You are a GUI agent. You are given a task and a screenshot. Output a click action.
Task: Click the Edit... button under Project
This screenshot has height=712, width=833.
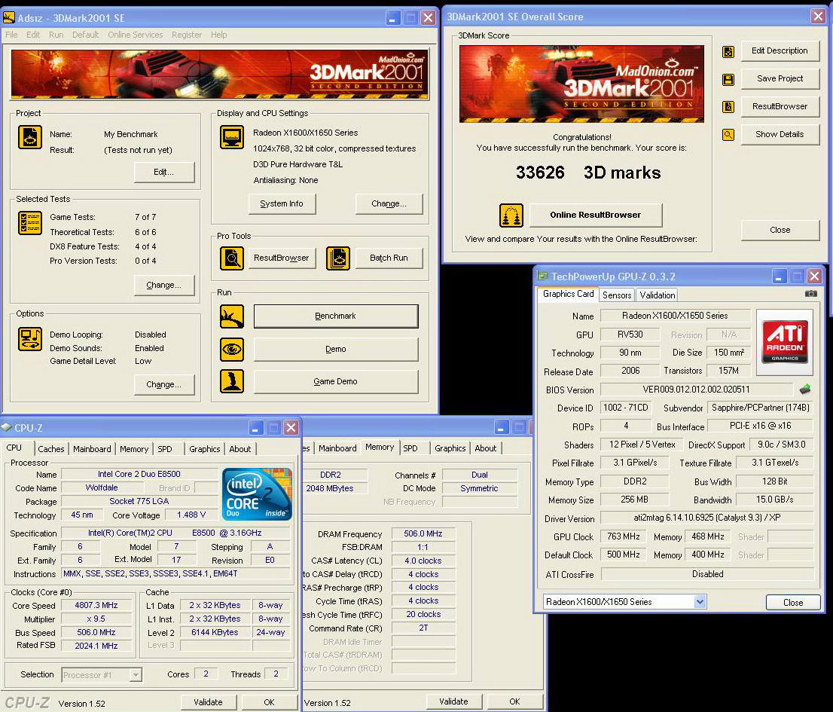tap(163, 172)
